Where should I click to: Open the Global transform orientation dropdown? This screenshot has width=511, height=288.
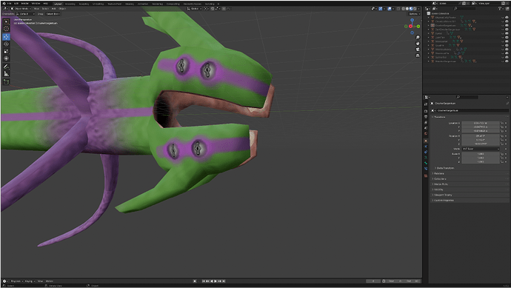[195, 9]
